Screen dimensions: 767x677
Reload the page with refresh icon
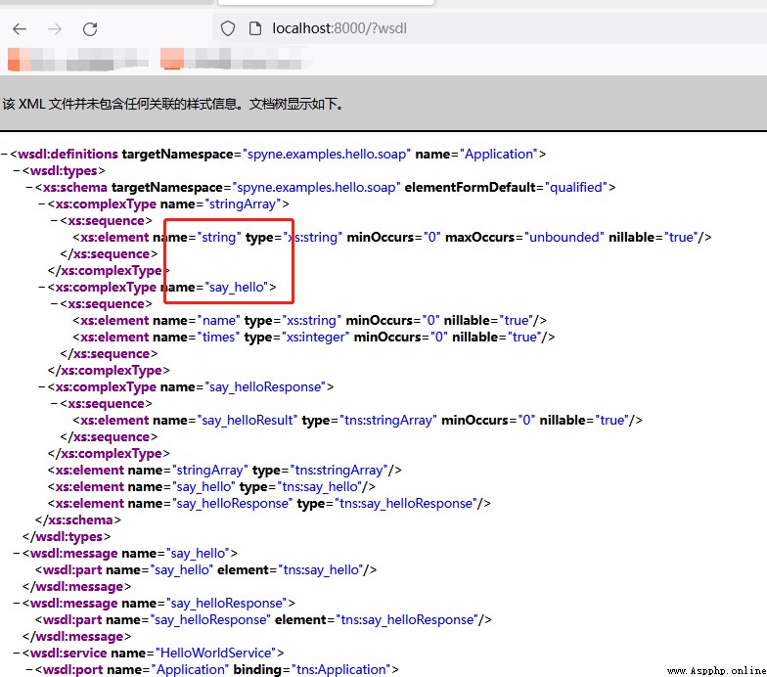click(x=90, y=29)
